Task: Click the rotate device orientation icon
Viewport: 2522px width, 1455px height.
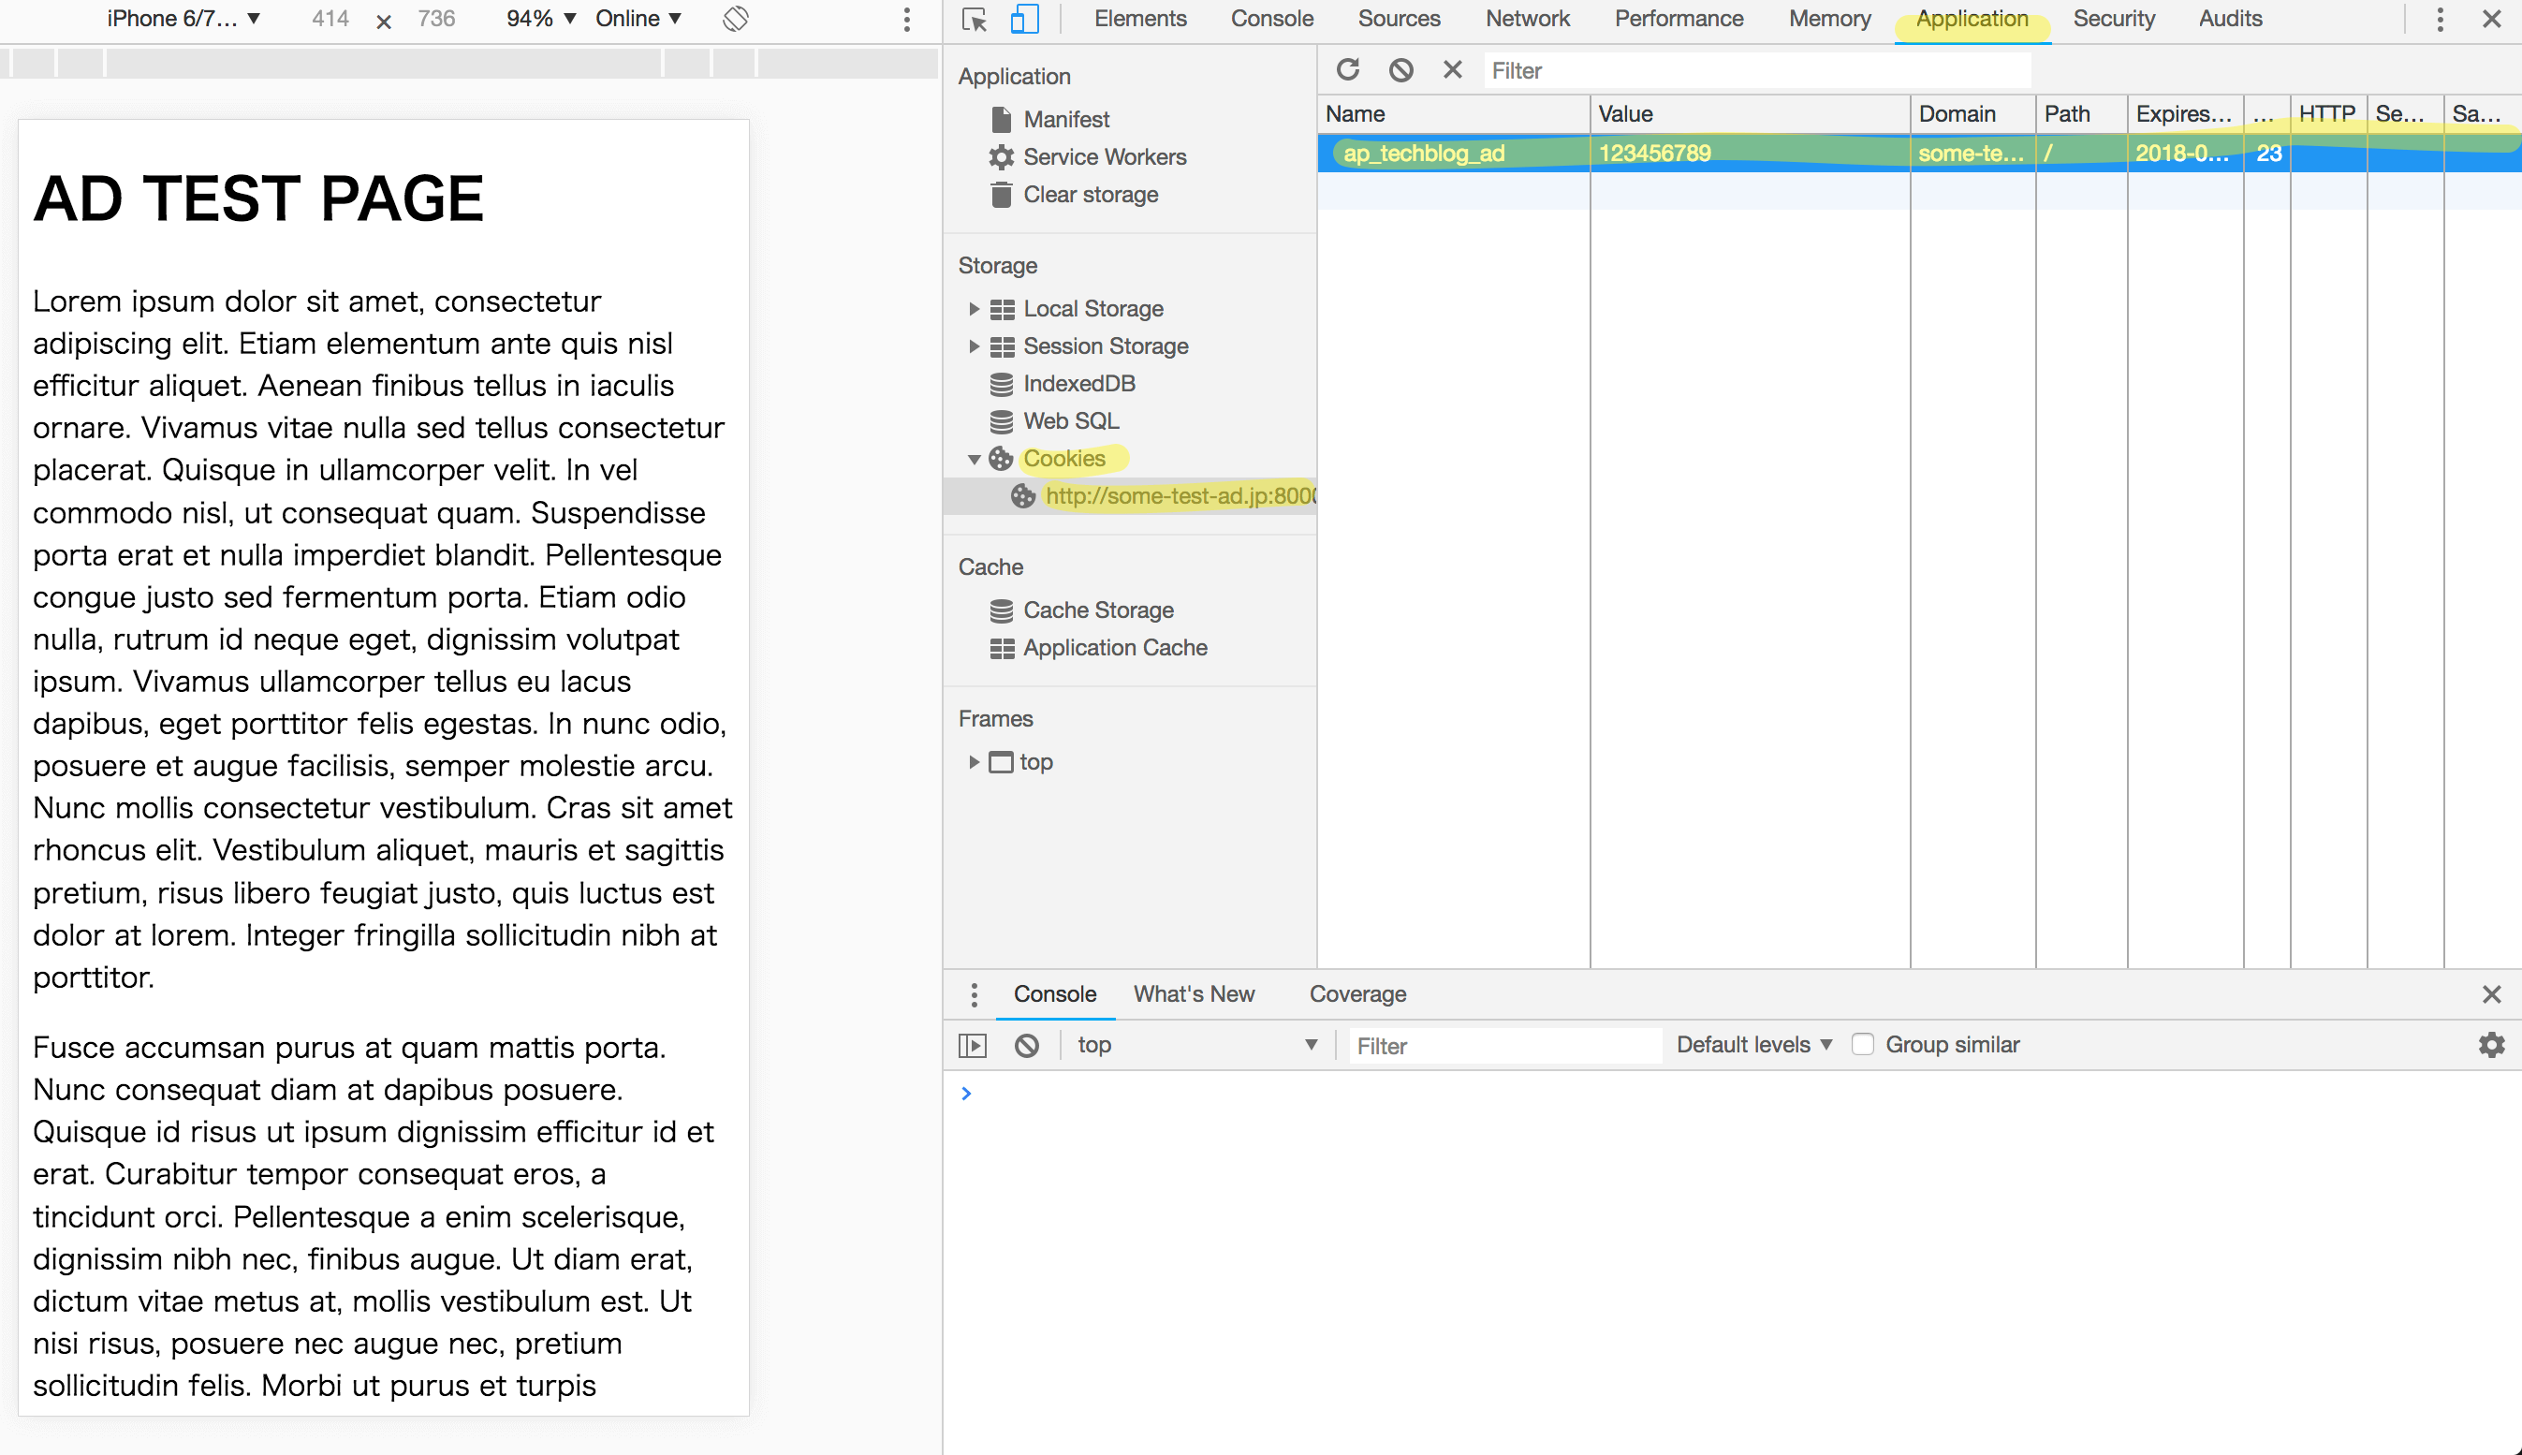Action: pyautogui.click(x=736, y=19)
